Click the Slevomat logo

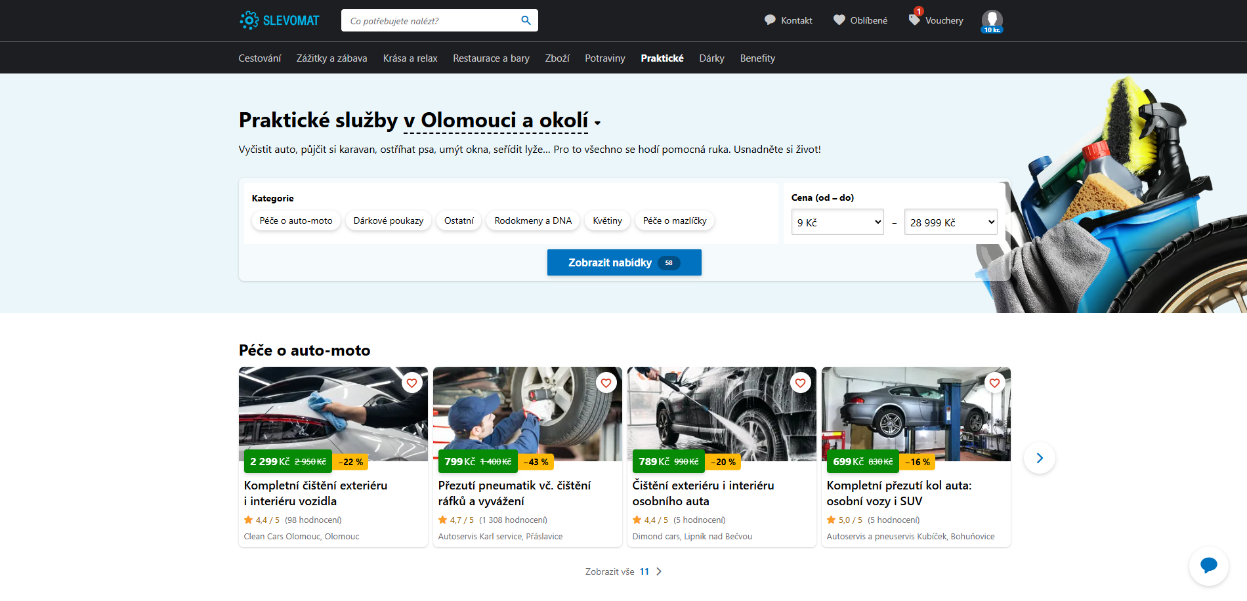pos(280,20)
